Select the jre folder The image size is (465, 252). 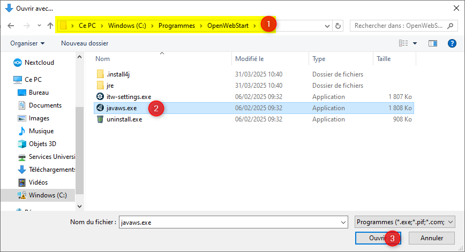tap(110, 86)
